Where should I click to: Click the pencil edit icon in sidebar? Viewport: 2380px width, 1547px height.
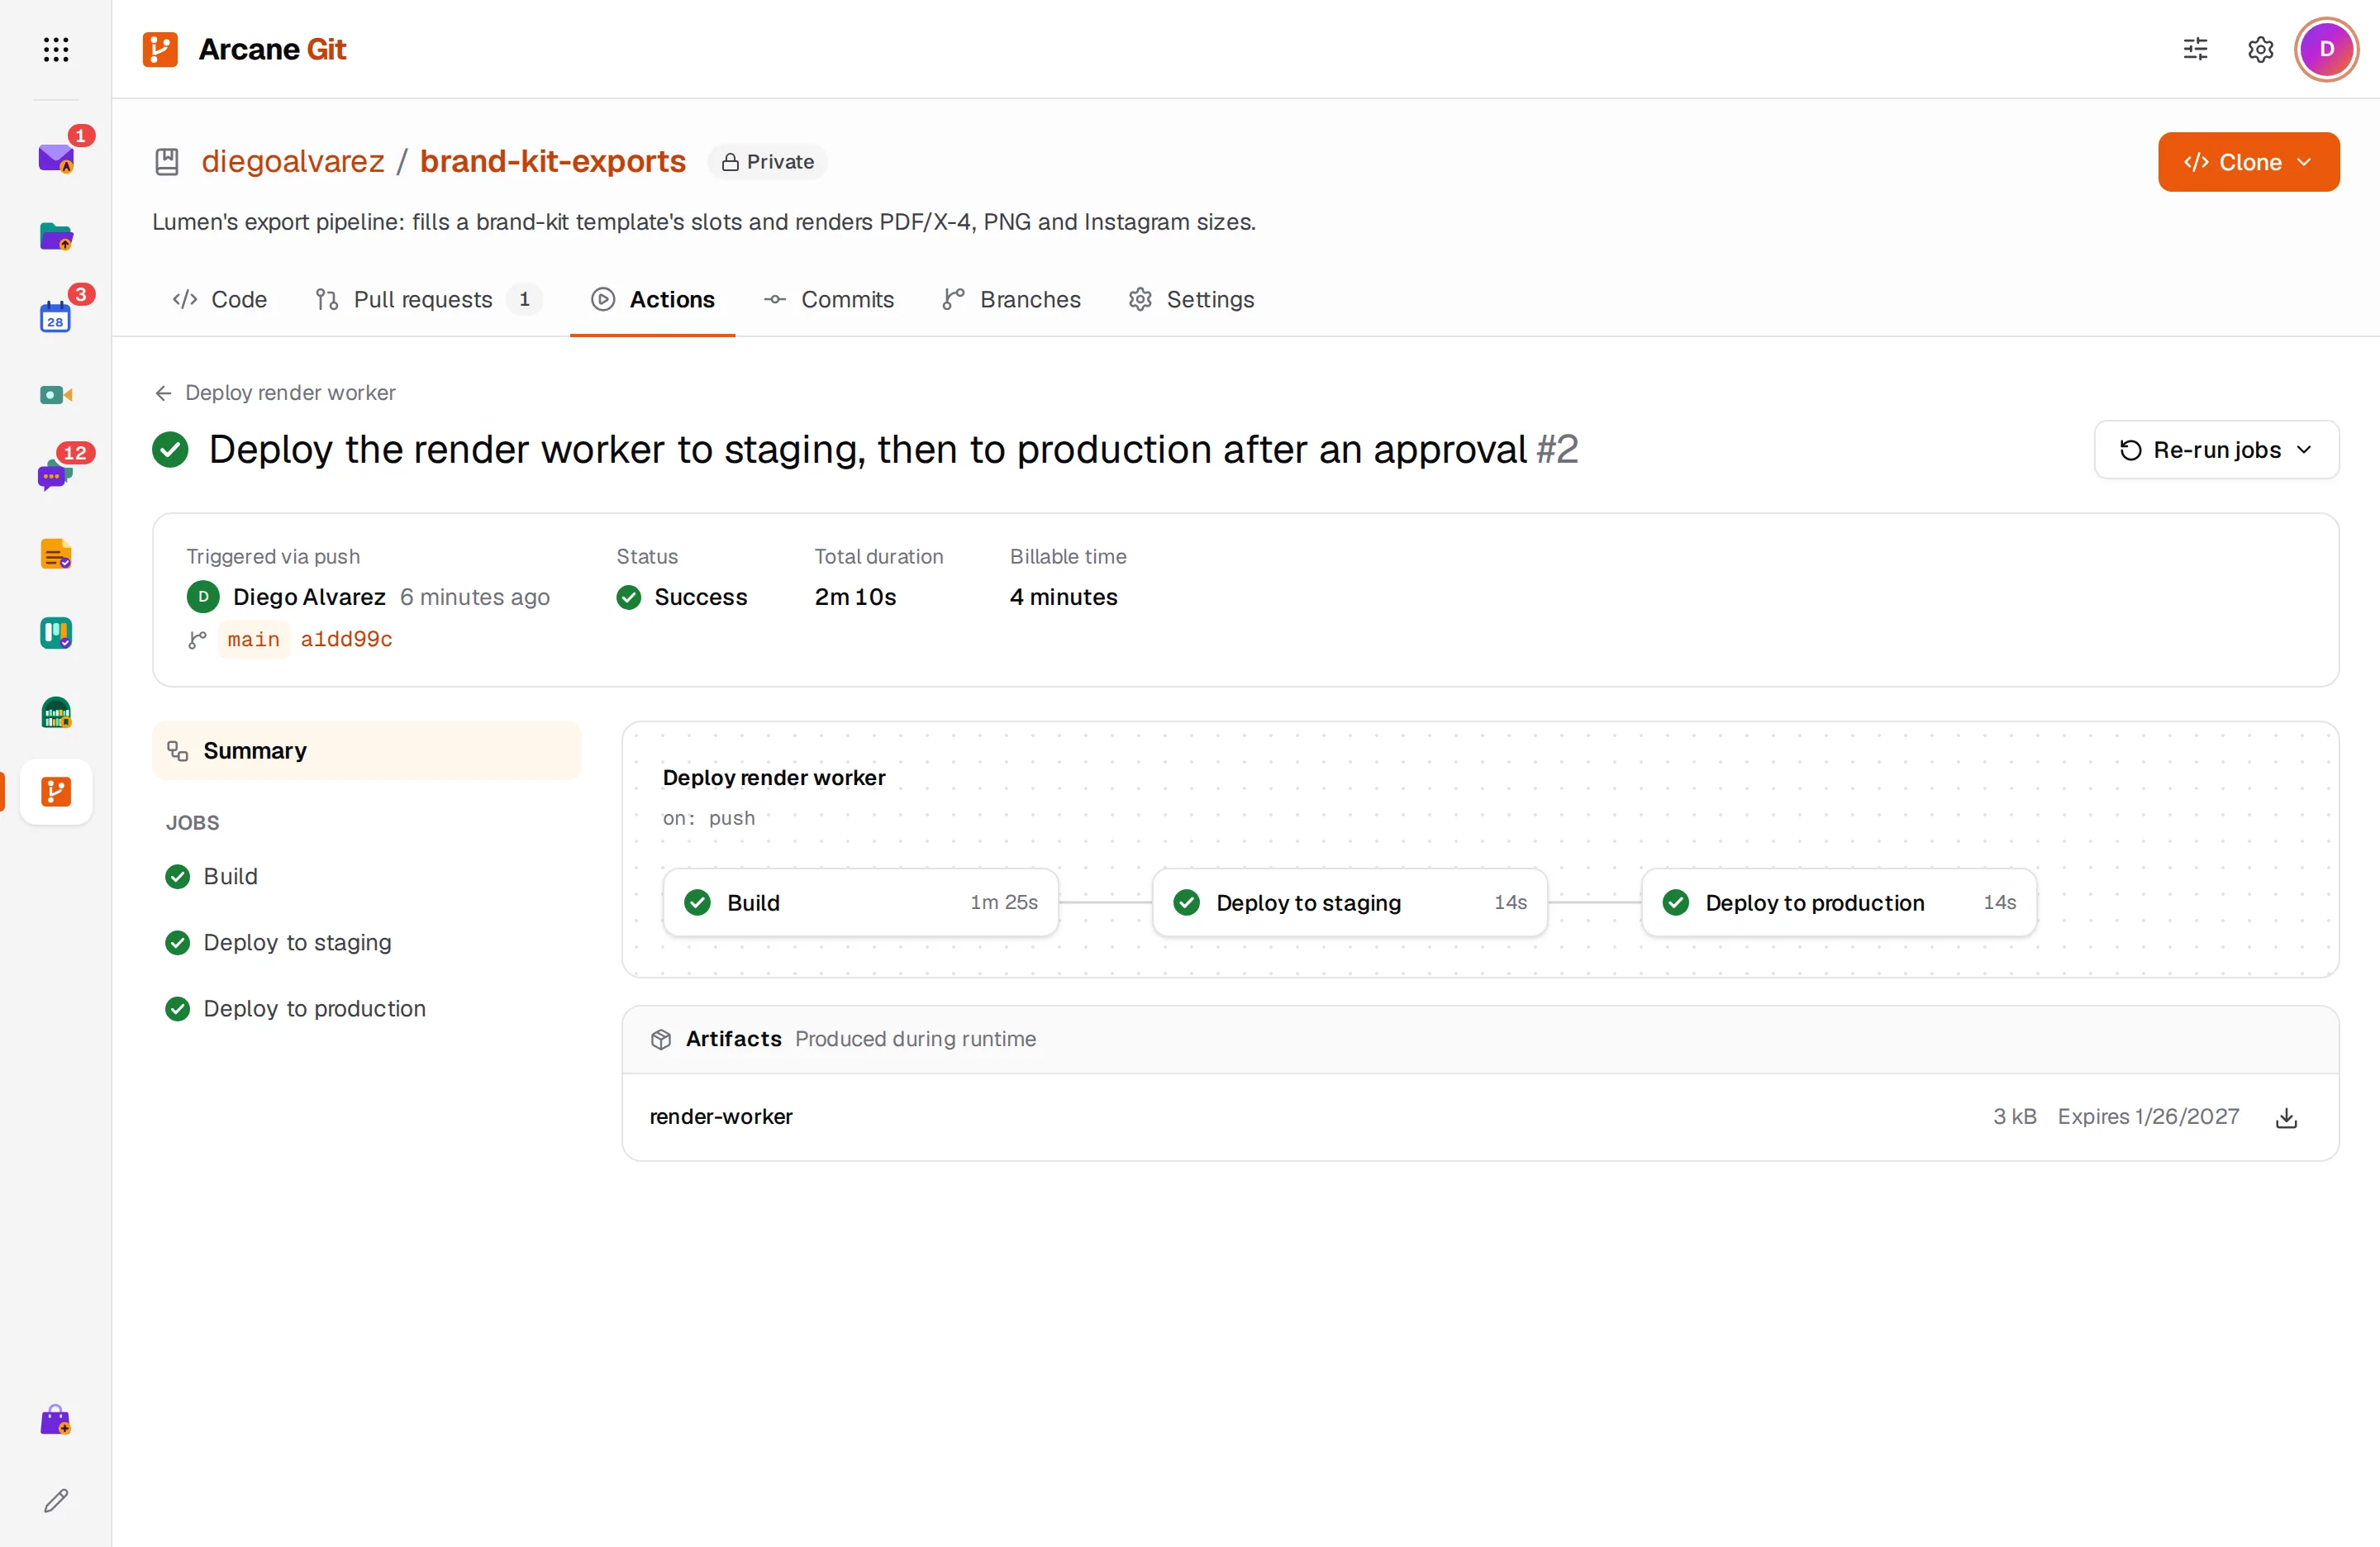point(56,1500)
